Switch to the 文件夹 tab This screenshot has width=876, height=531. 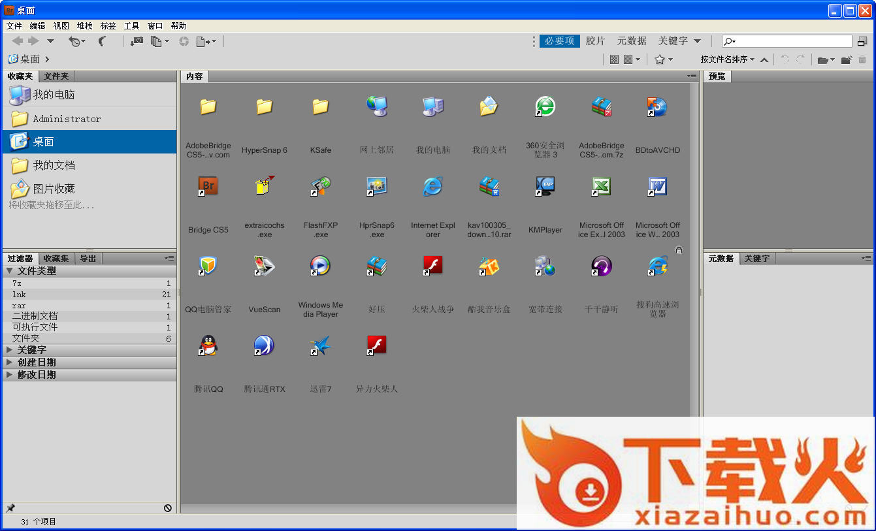point(56,76)
